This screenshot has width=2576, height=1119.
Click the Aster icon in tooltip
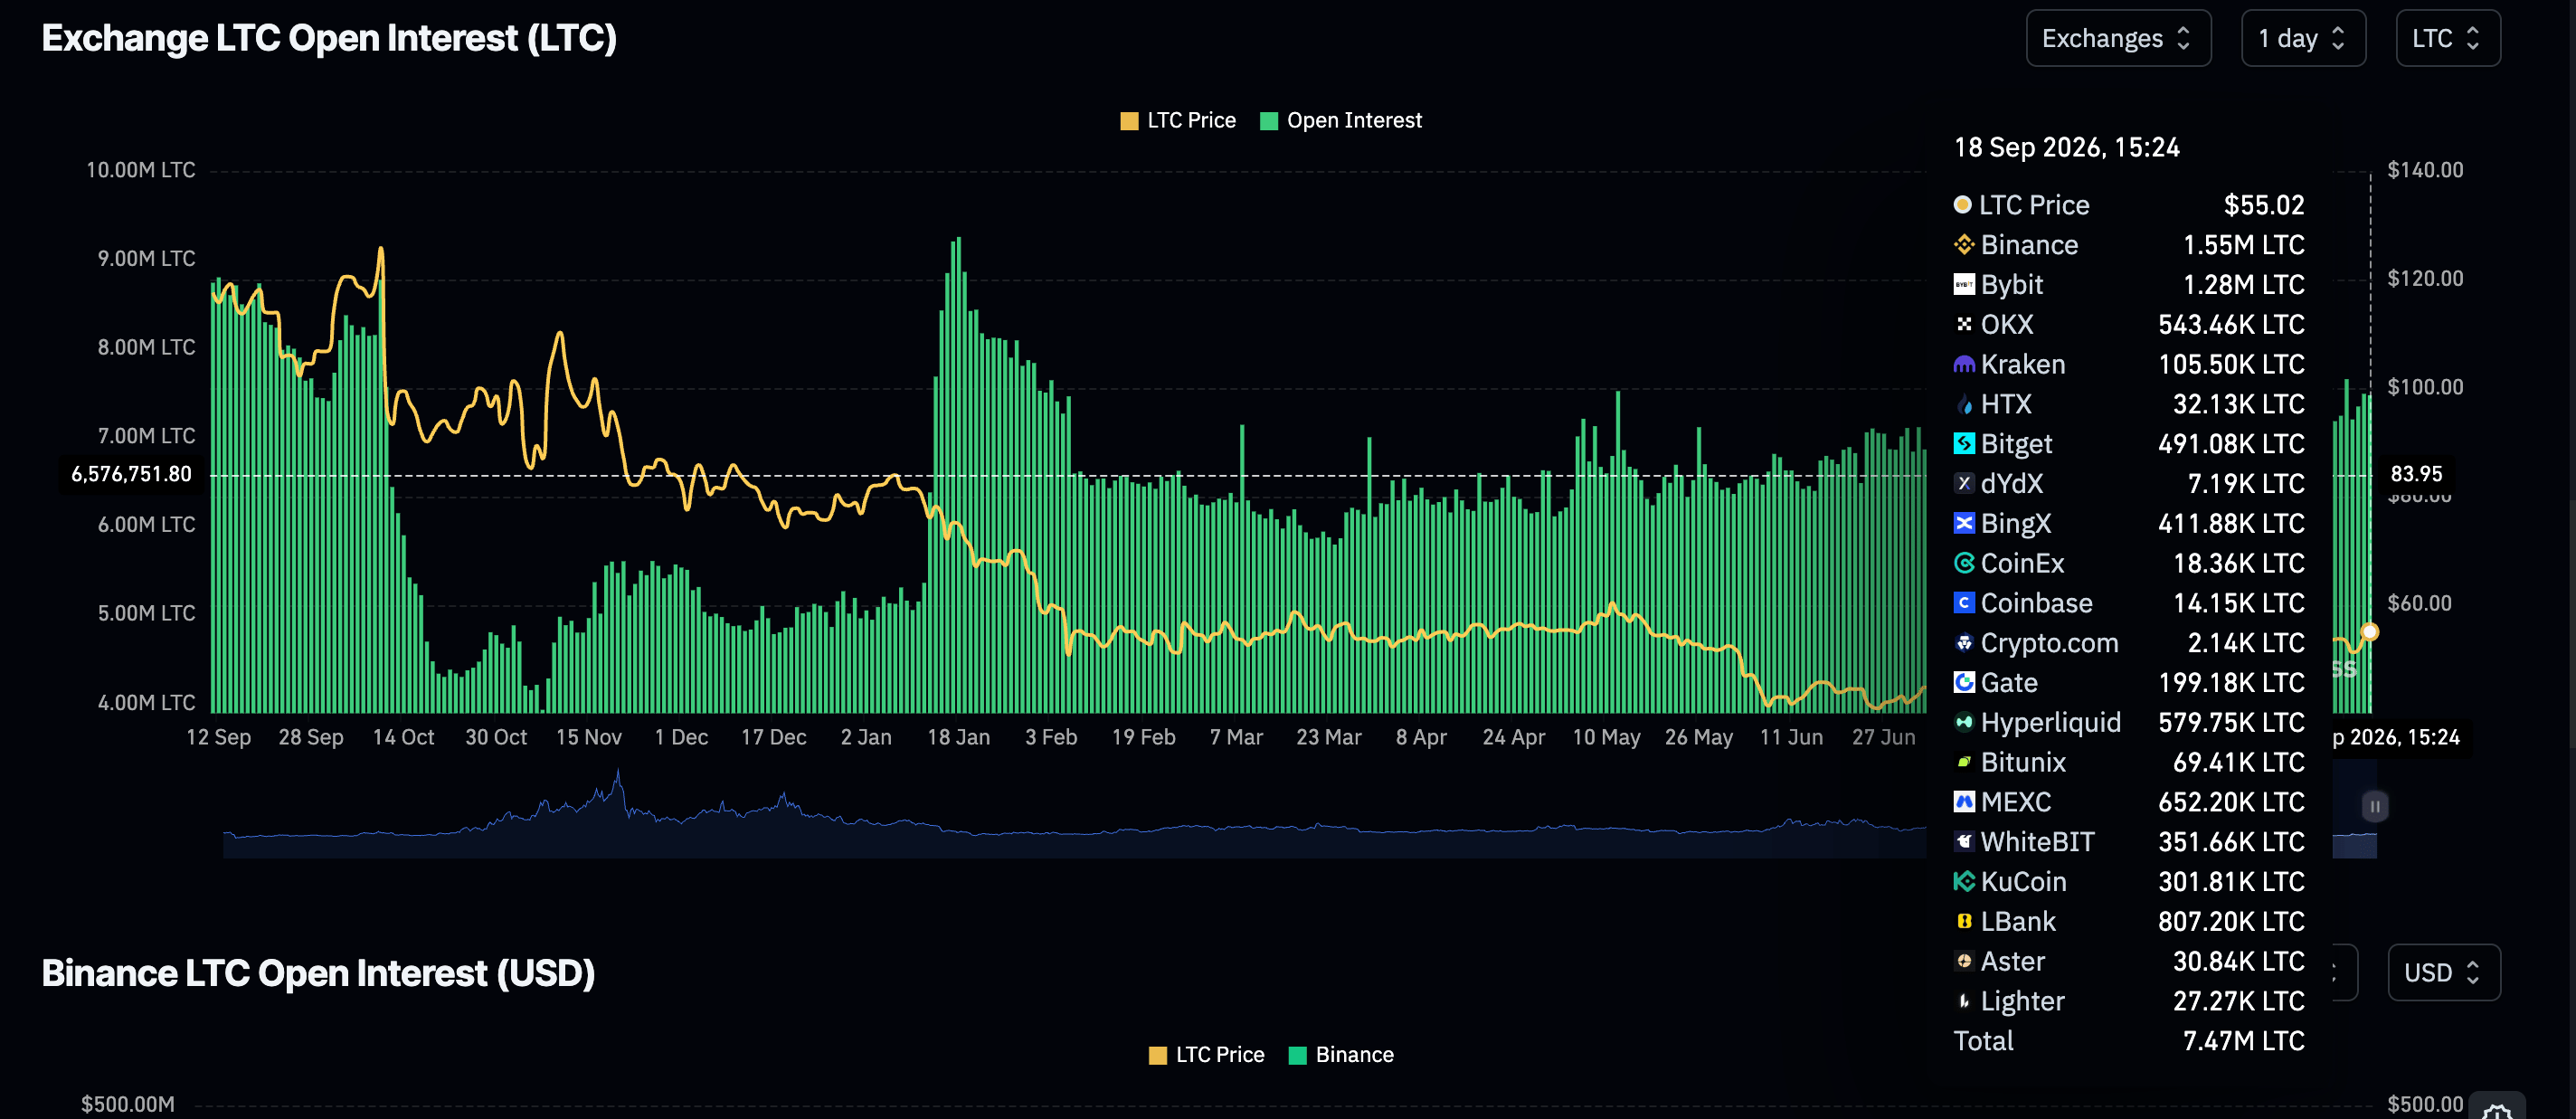1964,961
